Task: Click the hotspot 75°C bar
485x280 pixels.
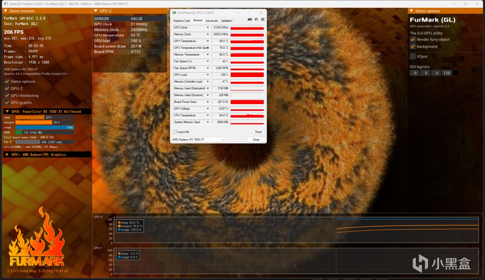Action: (45, 123)
